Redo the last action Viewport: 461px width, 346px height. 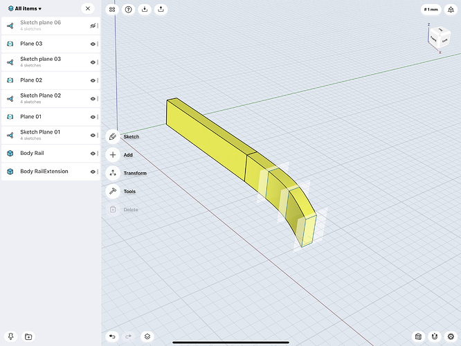point(128,336)
